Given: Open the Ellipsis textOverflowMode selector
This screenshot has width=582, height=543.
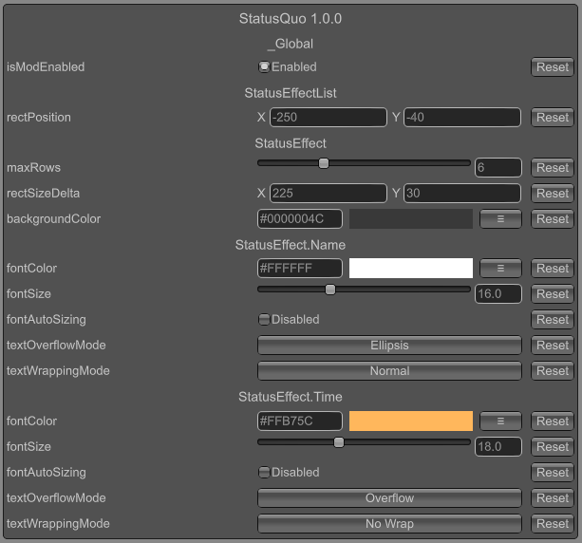Looking at the screenshot, I should click(x=389, y=346).
